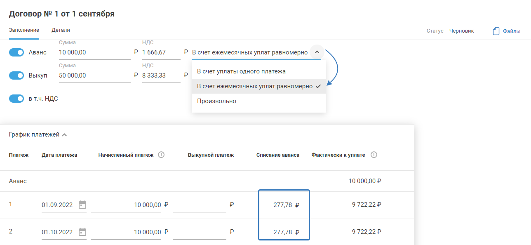Open the Заполнение tab

pyautogui.click(x=24, y=30)
